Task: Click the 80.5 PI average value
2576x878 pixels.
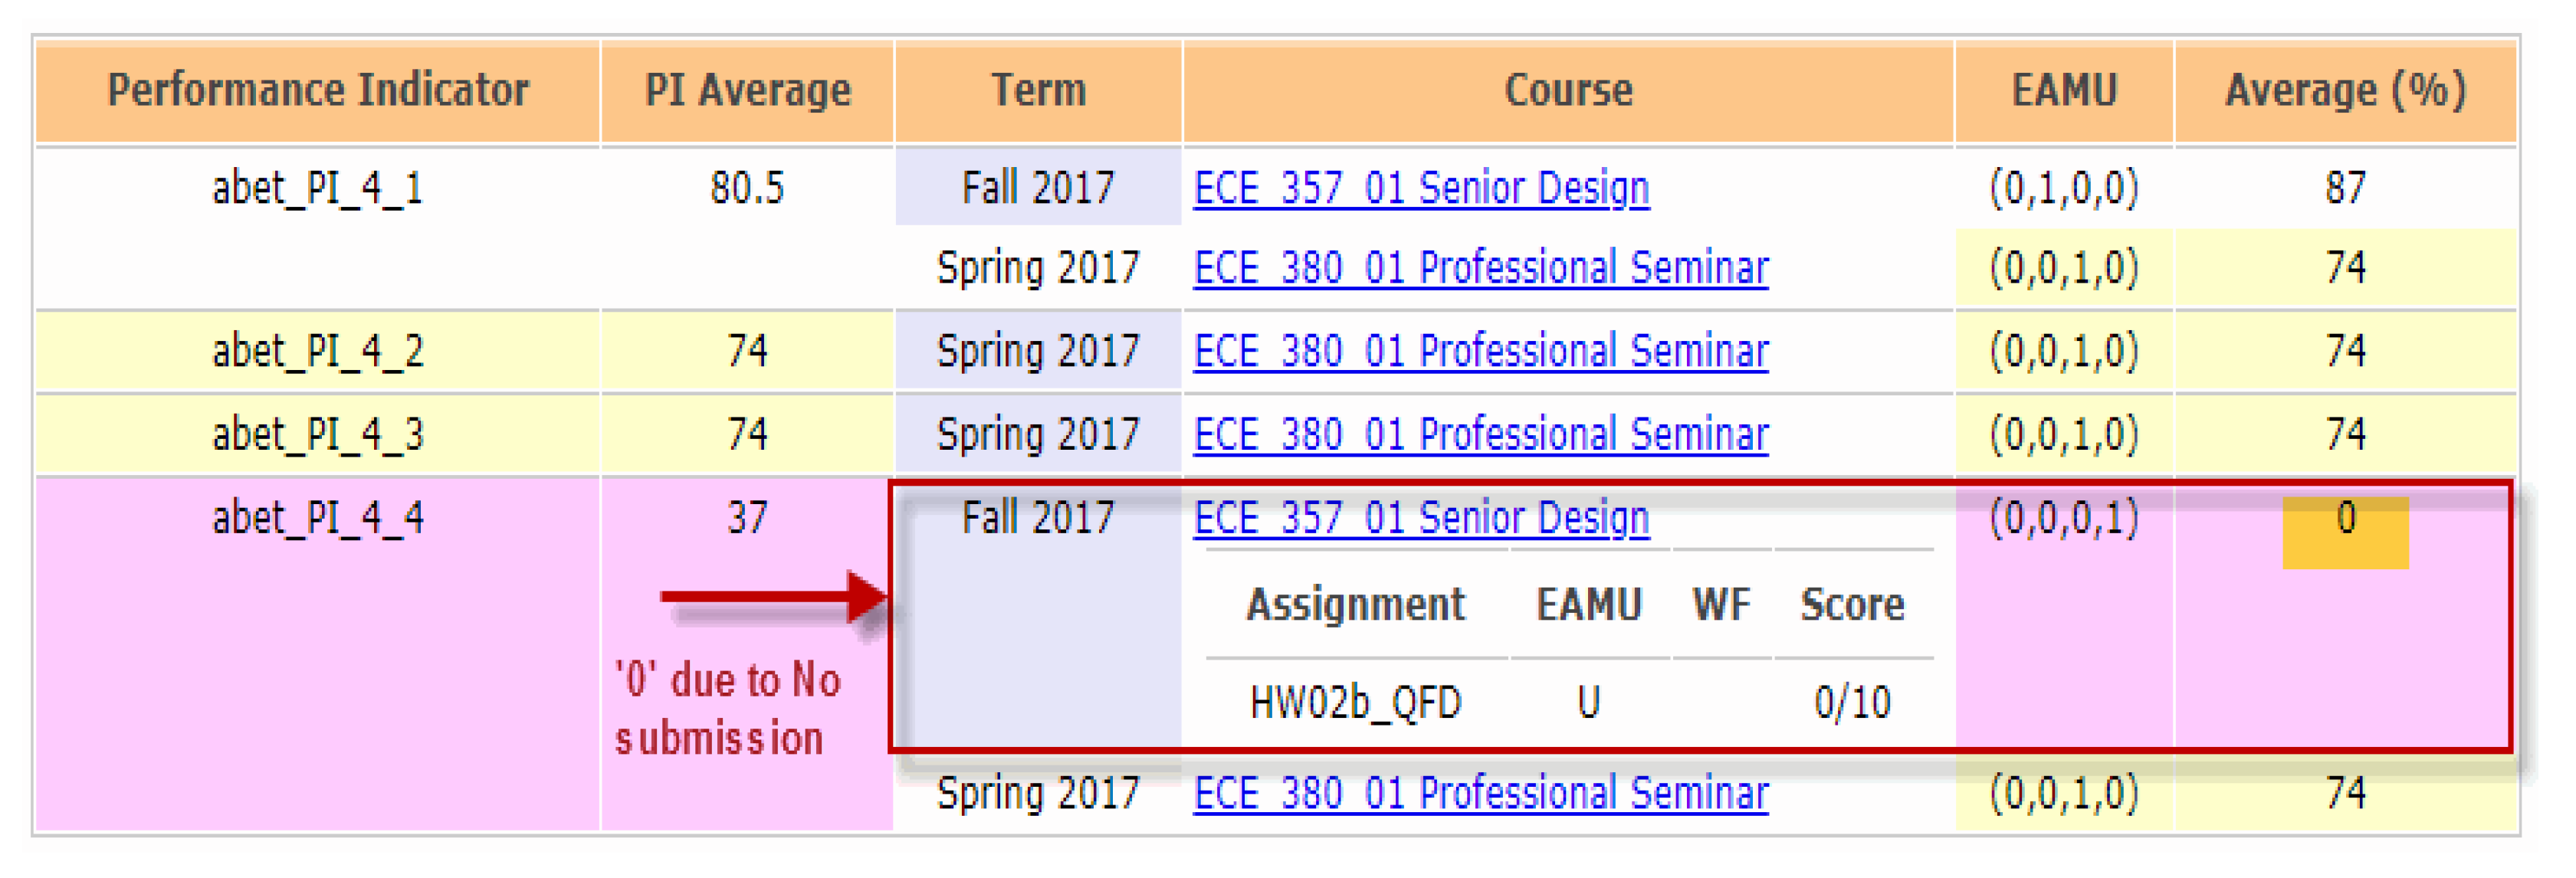Action: (x=747, y=188)
